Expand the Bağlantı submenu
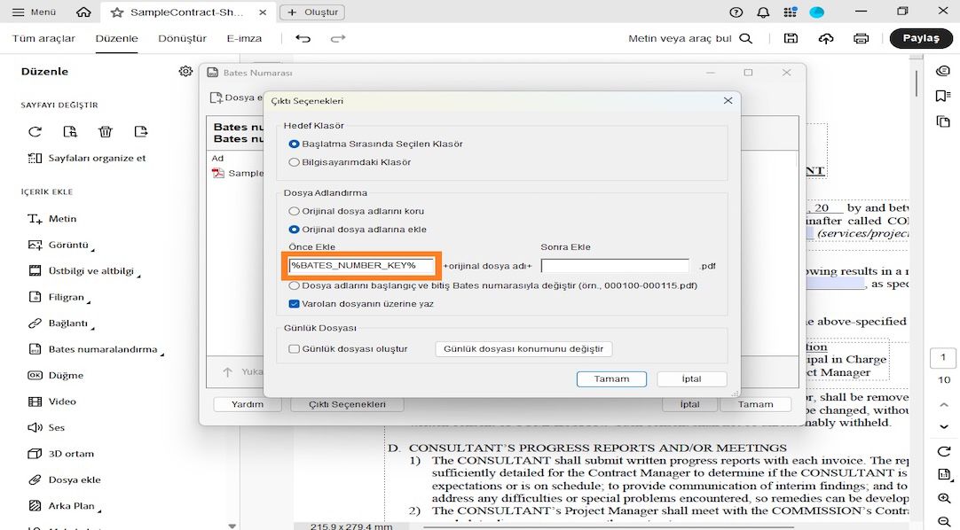 tap(92, 328)
